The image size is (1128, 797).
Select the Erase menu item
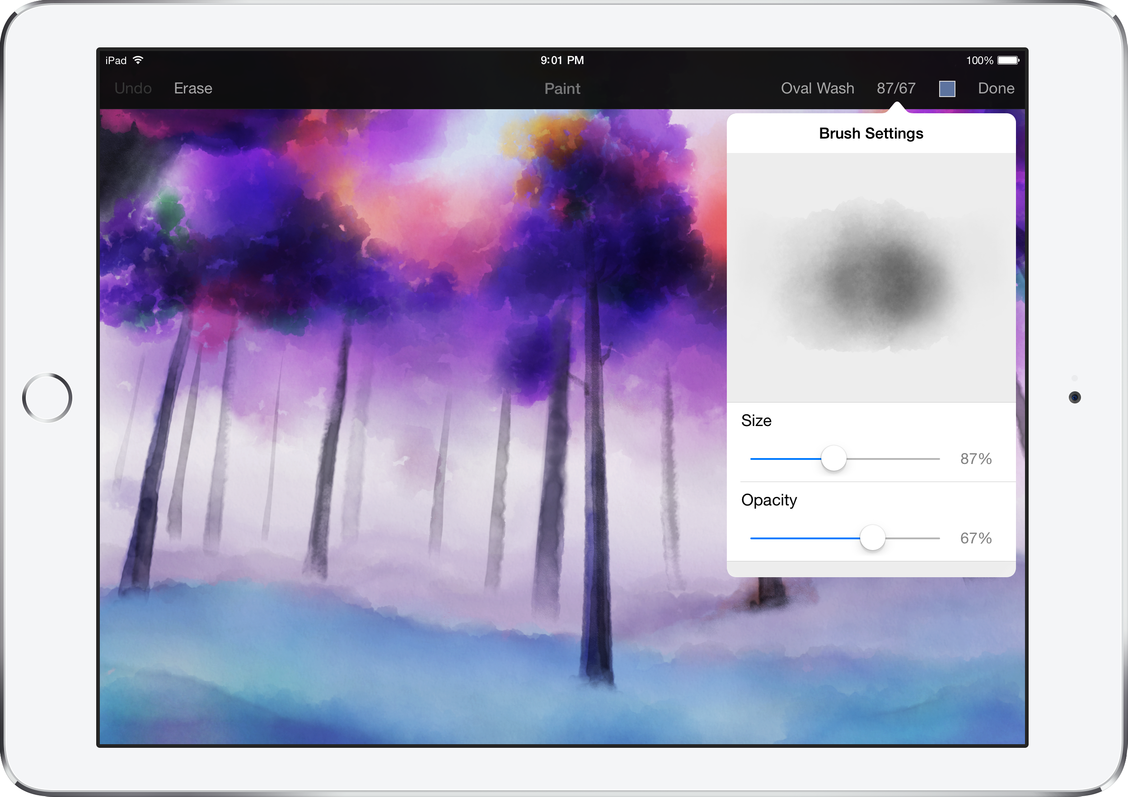(x=192, y=88)
